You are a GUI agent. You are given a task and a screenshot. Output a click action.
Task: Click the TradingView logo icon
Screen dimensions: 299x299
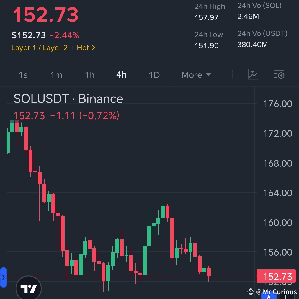(29, 288)
